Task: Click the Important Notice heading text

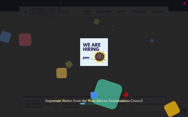Action: pyautogui.click(x=94, y=101)
